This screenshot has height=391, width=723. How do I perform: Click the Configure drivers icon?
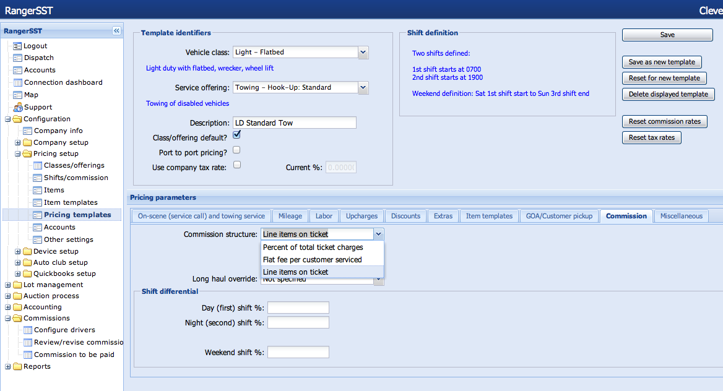click(x=28, y=330)
